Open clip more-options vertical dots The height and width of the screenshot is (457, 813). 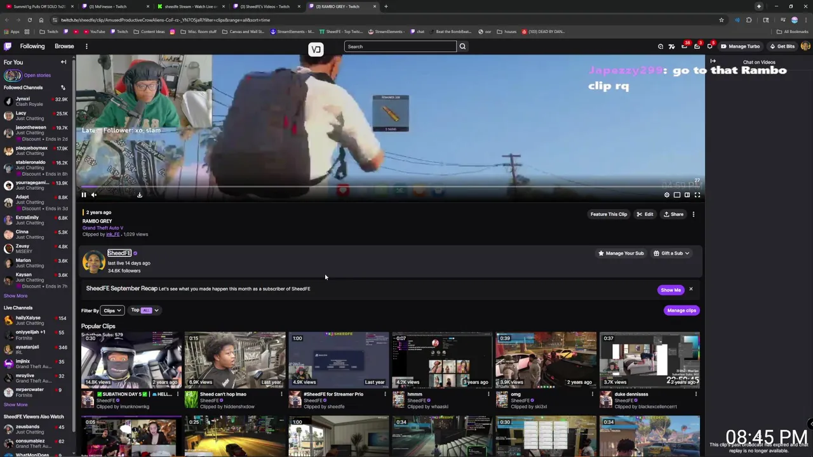(x=694, y=214)
